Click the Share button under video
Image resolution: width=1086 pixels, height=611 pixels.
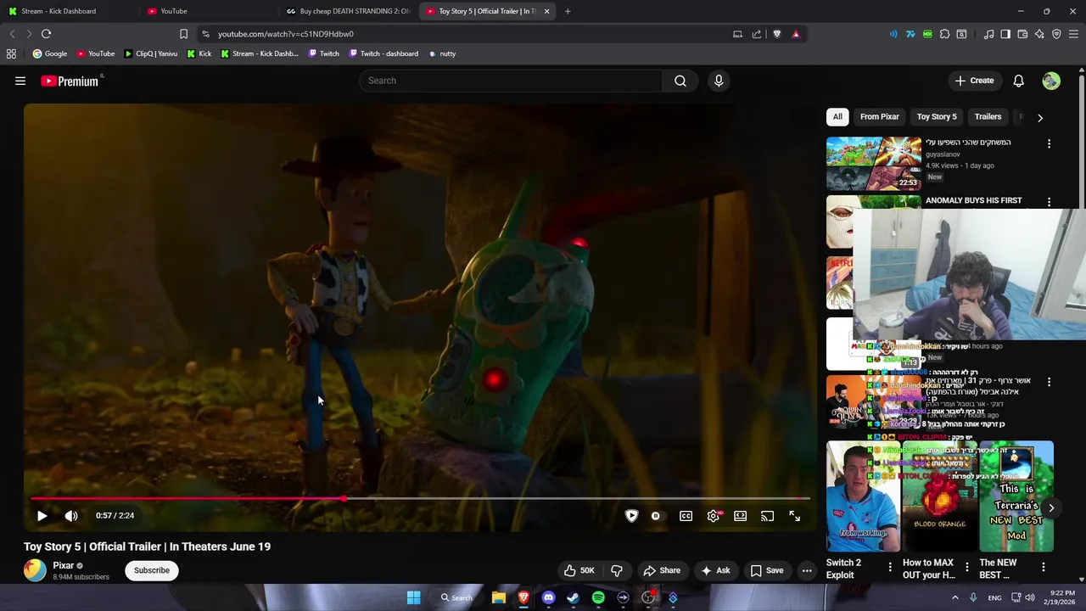pyautogui.click(x=662, y=570)
